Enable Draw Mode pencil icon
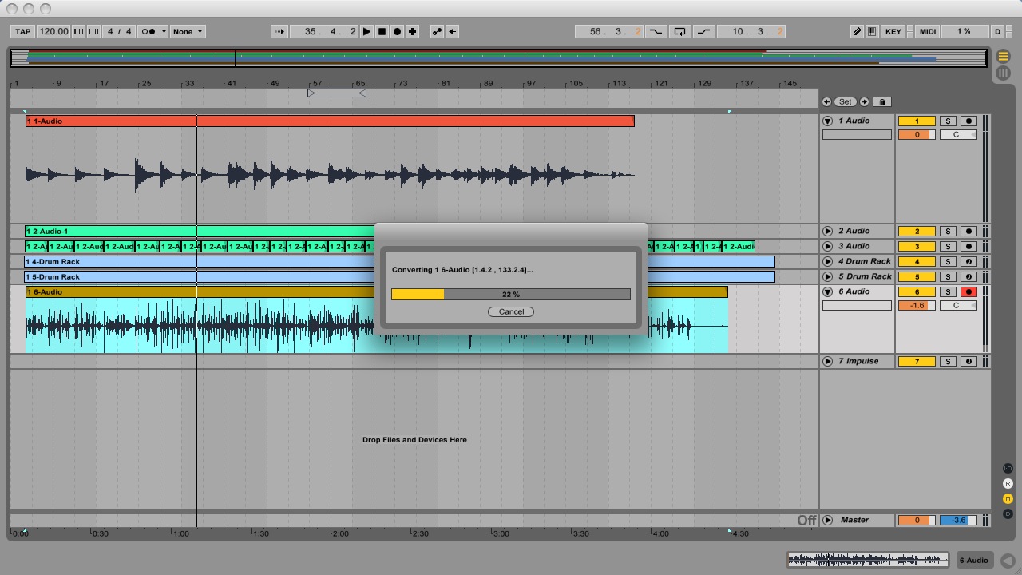1022x575 pixels. tap(857, 32)
